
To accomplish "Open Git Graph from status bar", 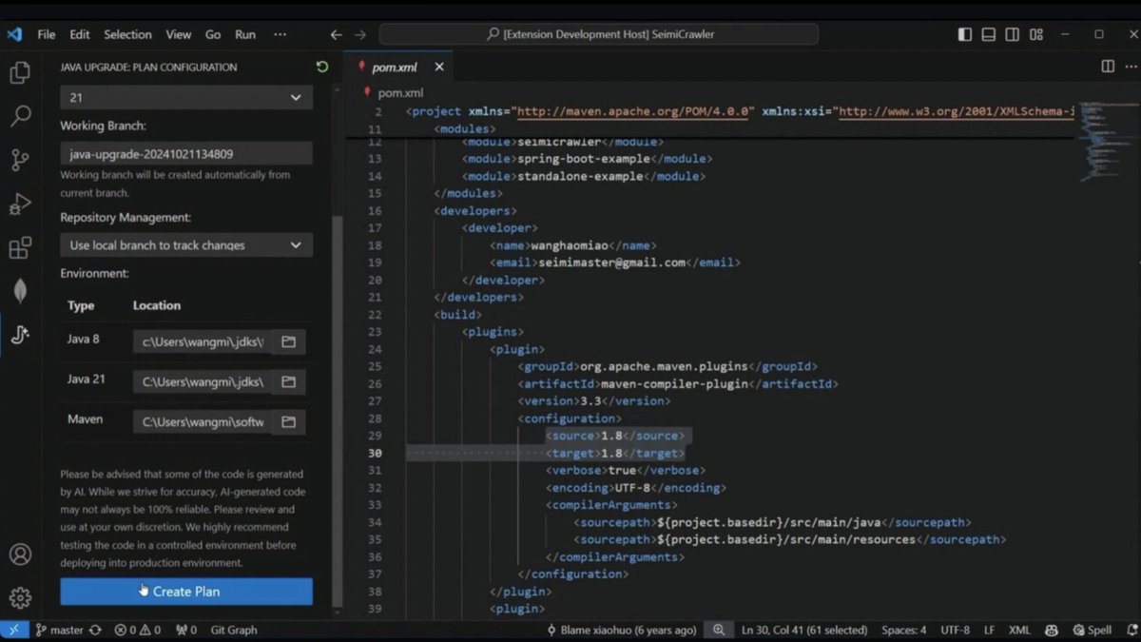I will coord(234,630).
